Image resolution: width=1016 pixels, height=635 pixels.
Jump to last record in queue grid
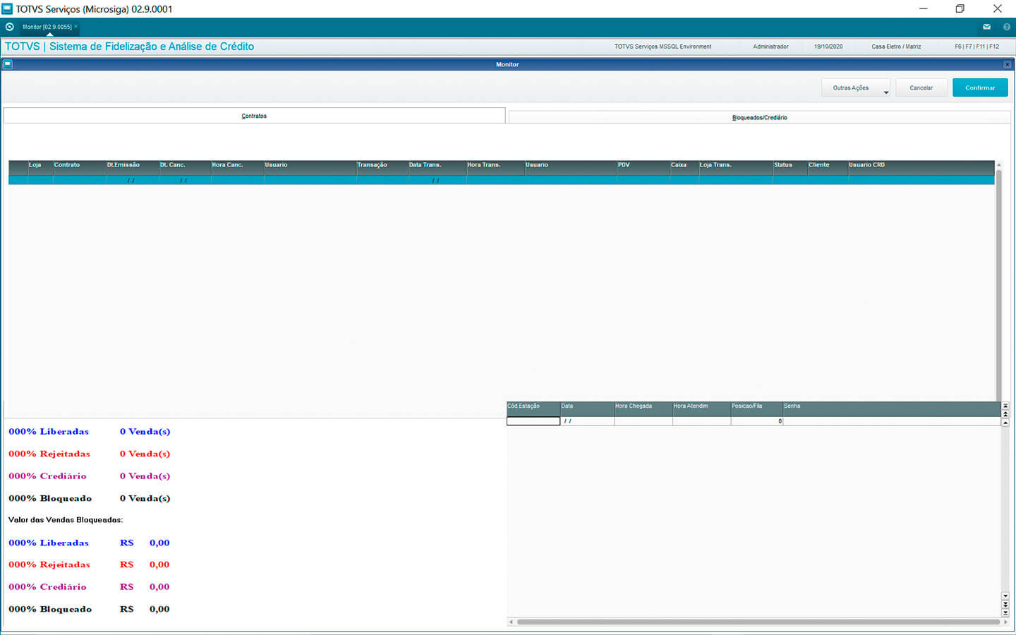point(1005,613)
